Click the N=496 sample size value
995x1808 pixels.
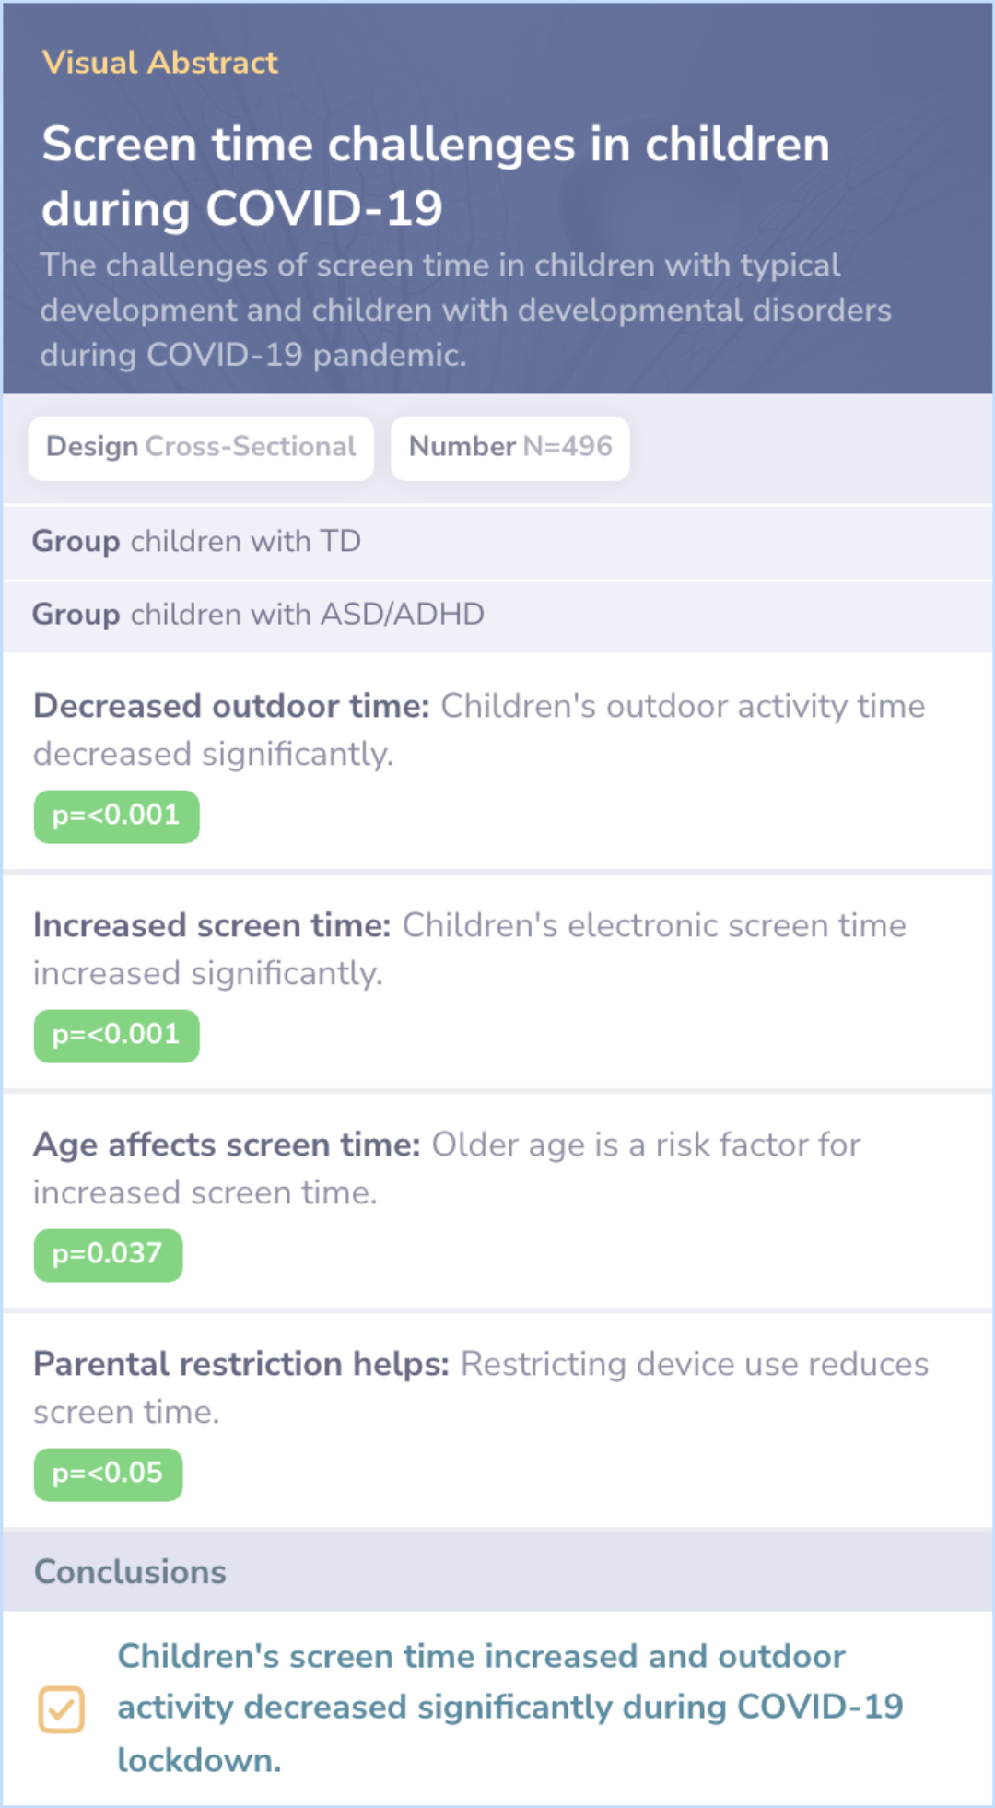(568, 447)
